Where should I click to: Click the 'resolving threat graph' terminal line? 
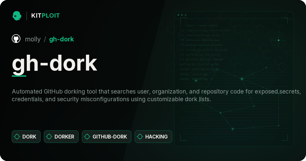coord(199,35)
